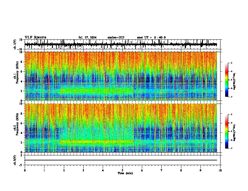Click the "1" tick on the time axis
The width and height of the screenshot is (248, 191).
tap(44, 170)
